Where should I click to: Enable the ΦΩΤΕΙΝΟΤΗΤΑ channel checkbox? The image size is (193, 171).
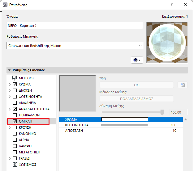15,97
